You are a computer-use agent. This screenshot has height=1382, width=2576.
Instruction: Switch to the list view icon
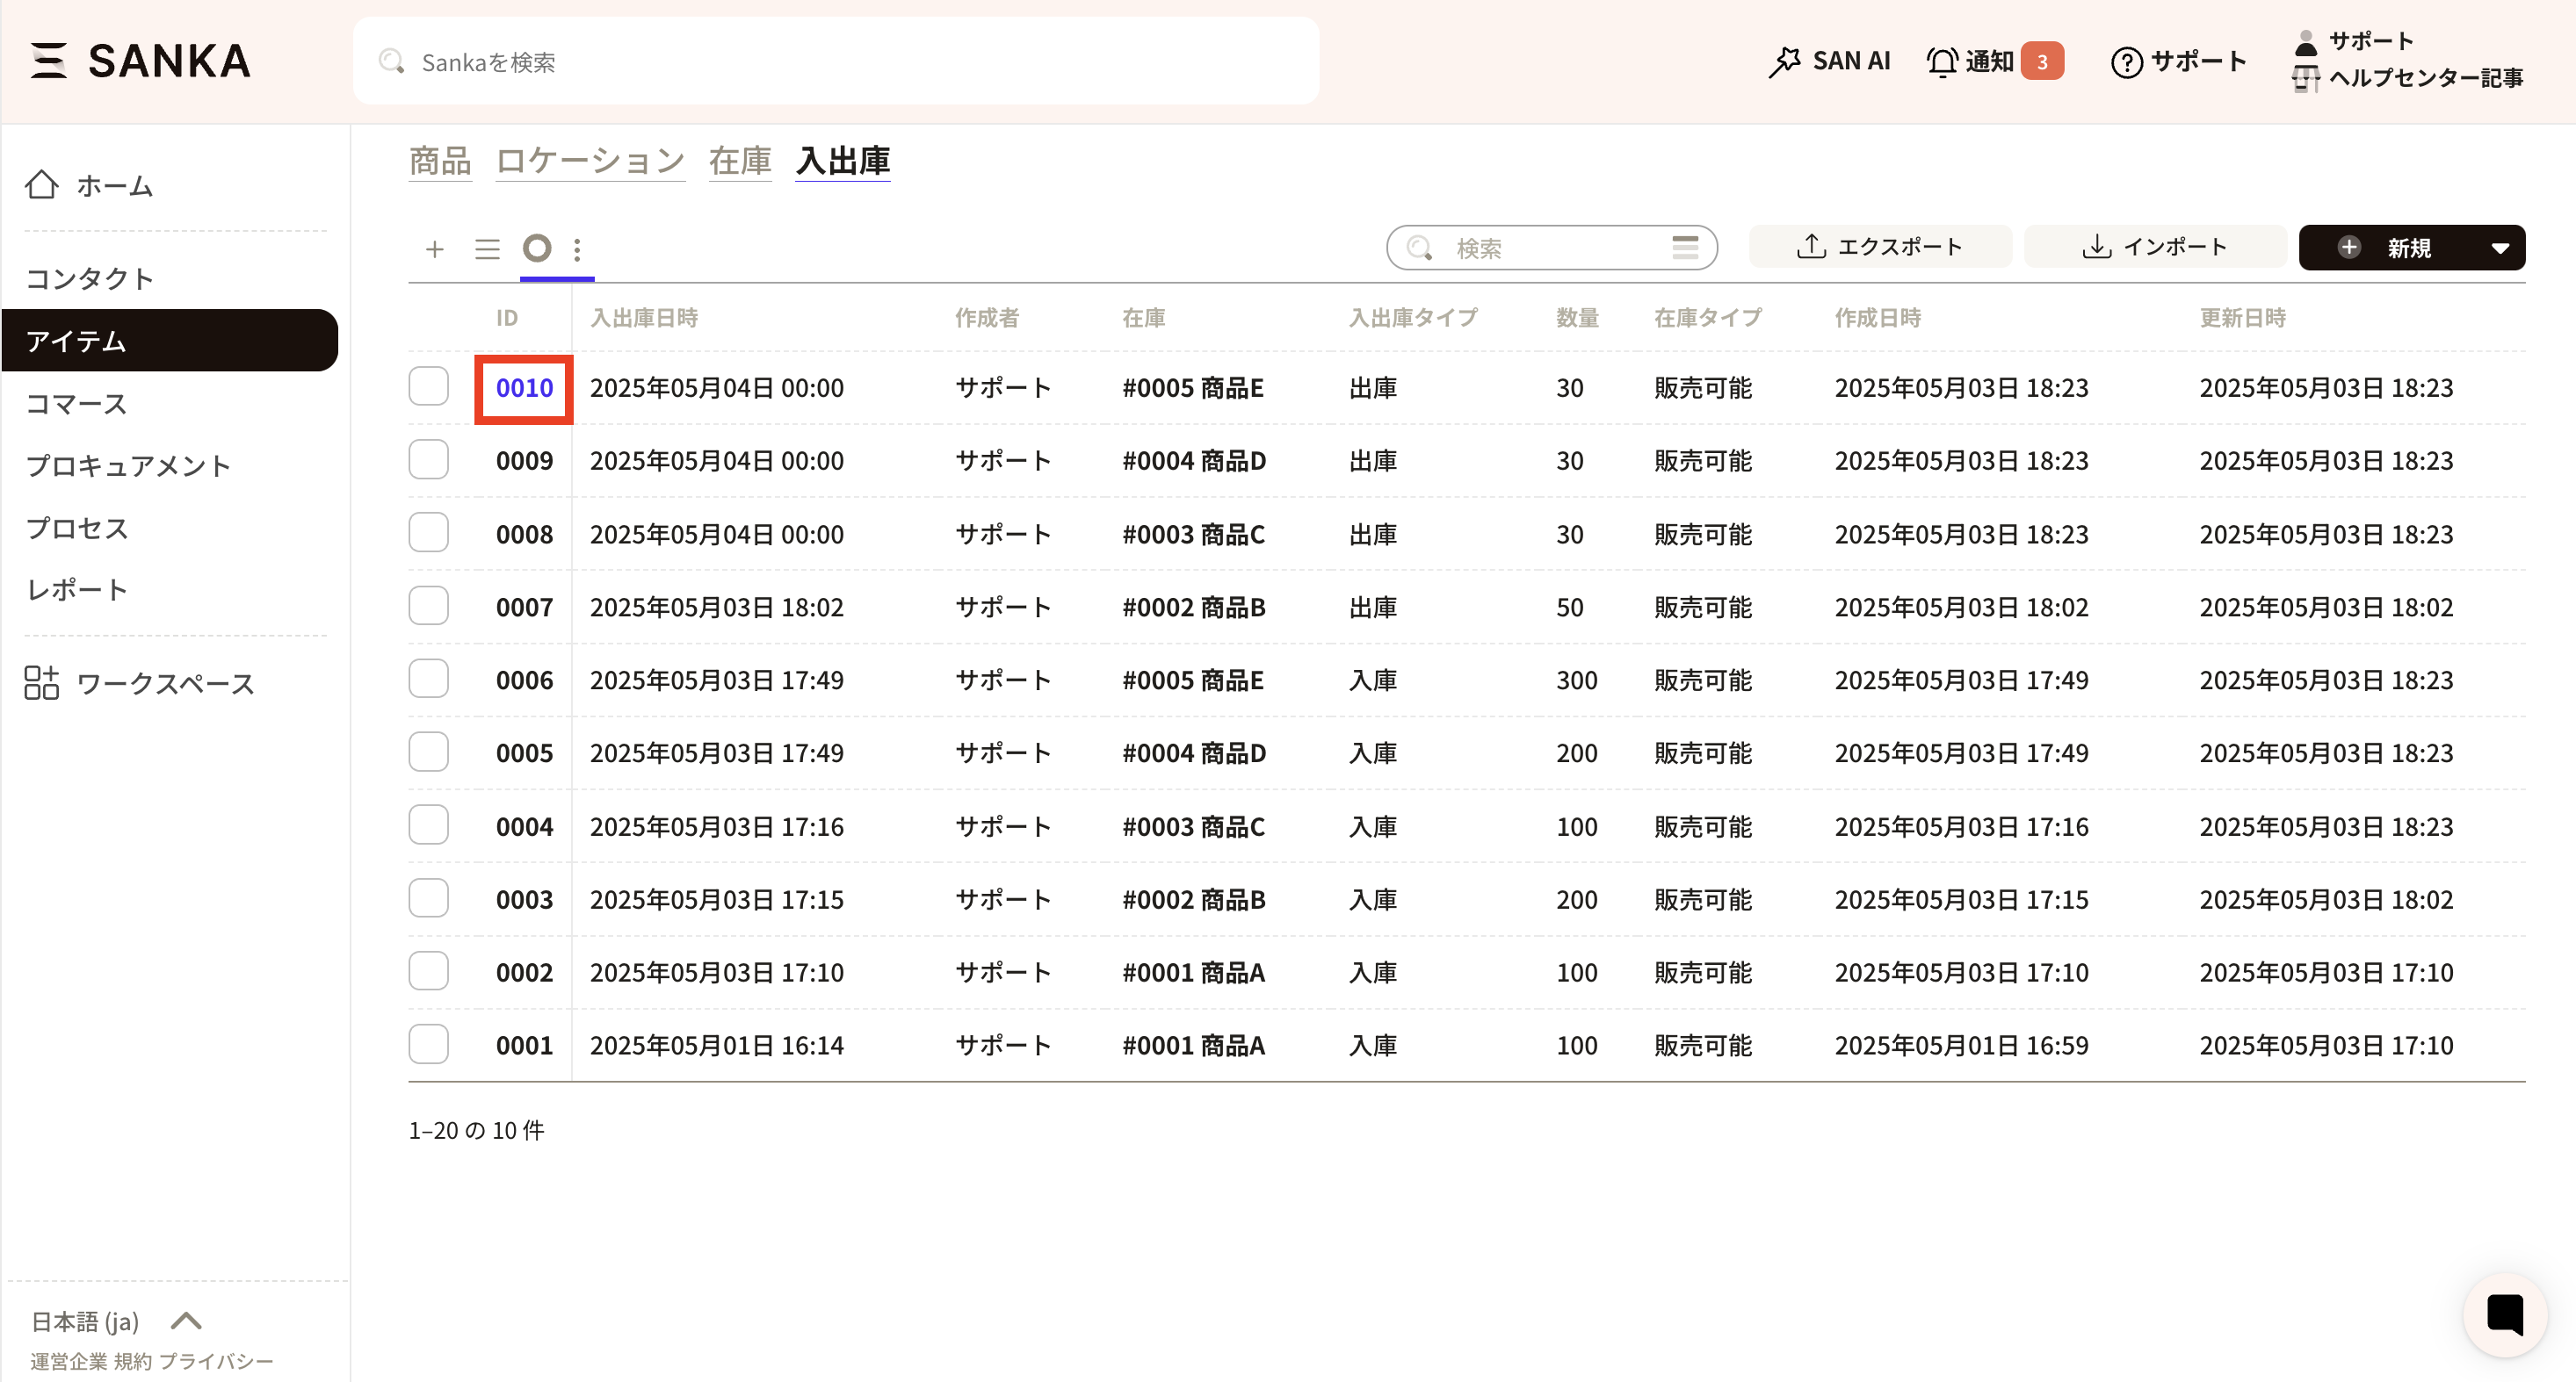(x=487, y=248)
